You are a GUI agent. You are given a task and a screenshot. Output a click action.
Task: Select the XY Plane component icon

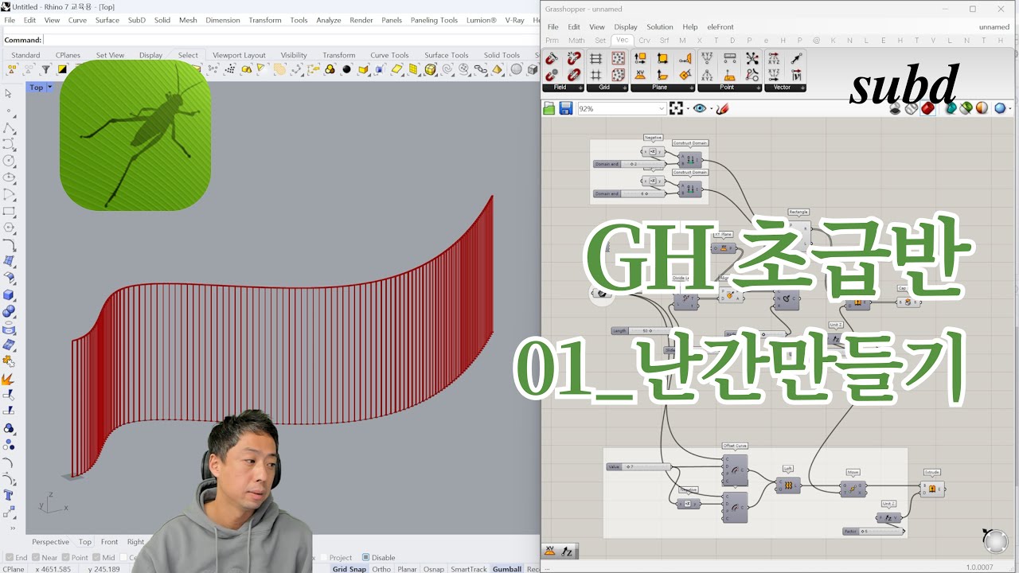(640, 75)
